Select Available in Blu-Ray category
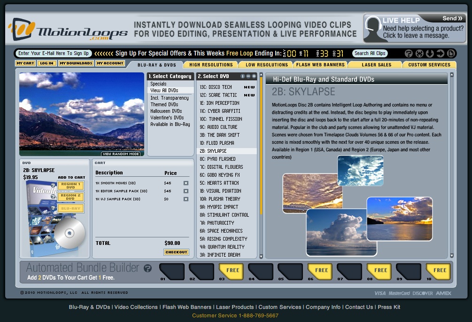This screenshot has height=322, width=472. (x=170, y=125)
